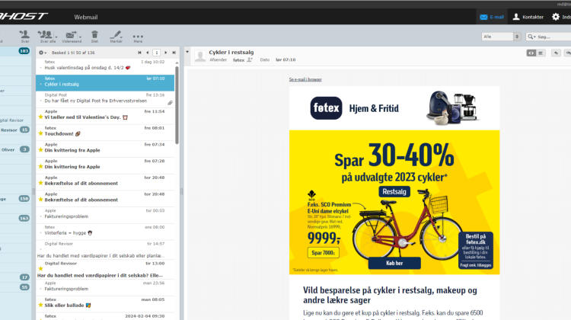
Task: Toggle star on Digital Revisor tir 13:00 message
Action: pos(40,269)
